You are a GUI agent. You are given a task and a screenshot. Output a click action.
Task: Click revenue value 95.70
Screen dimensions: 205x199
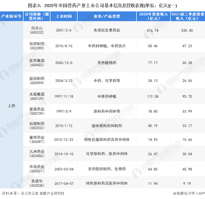point(187,96)
